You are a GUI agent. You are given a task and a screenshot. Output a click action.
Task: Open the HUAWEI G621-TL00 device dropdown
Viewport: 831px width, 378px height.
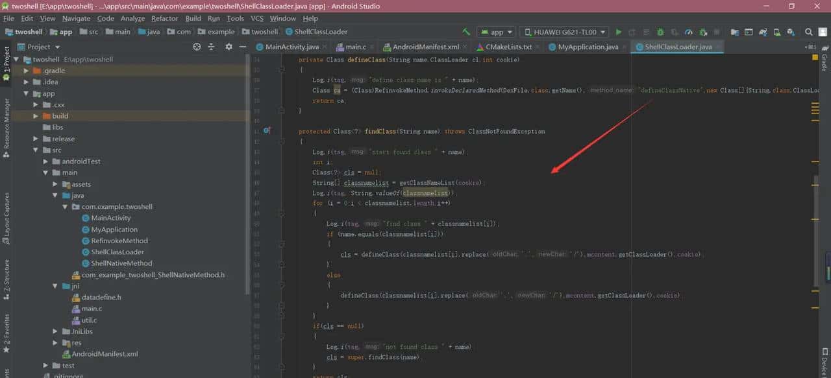[565, 32]
